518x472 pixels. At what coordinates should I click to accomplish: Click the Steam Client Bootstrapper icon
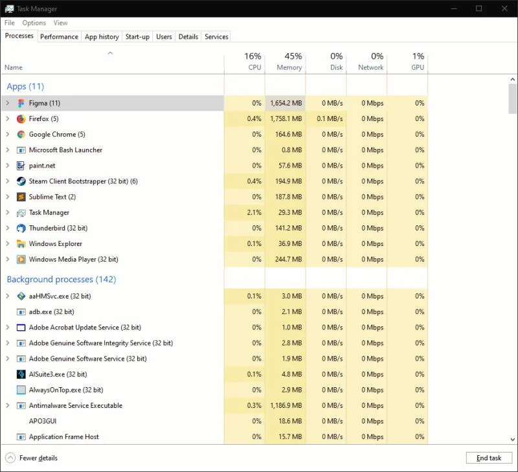(21, 181)
